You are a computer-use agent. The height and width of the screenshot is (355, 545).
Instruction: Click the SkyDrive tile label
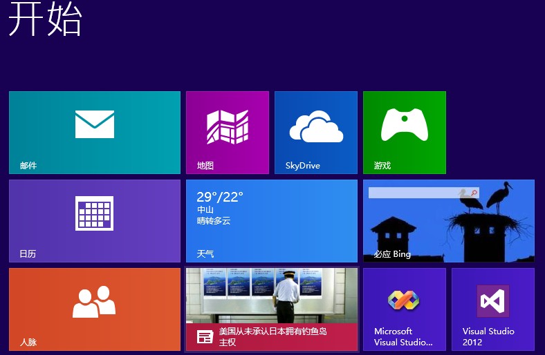[303, 166]
